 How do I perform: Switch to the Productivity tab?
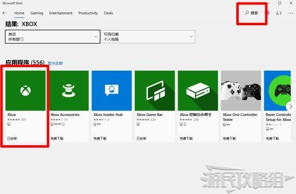88,13
